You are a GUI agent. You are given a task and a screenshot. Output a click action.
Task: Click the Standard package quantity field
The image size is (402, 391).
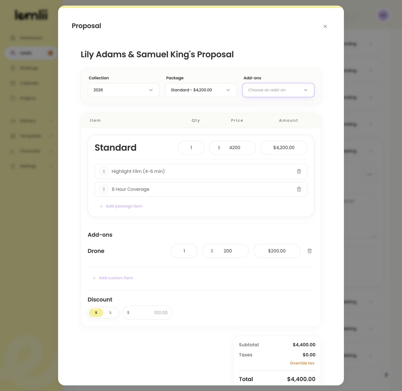coord(191,147)
